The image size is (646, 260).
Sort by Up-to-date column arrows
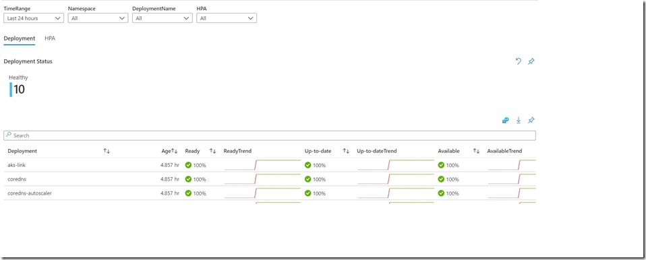click(x=346, y=151)
